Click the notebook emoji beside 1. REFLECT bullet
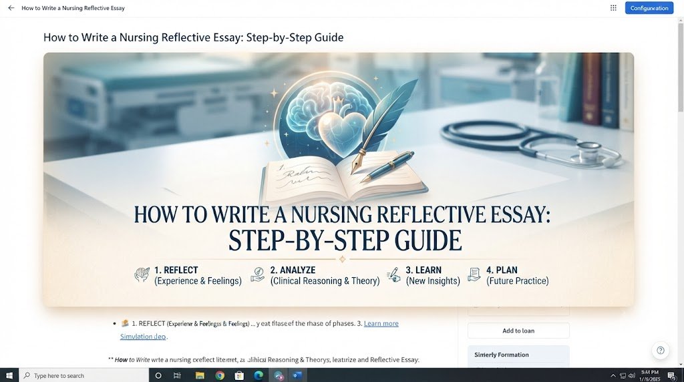The height and width of the screenshot is (382, 684). [125, 323]
